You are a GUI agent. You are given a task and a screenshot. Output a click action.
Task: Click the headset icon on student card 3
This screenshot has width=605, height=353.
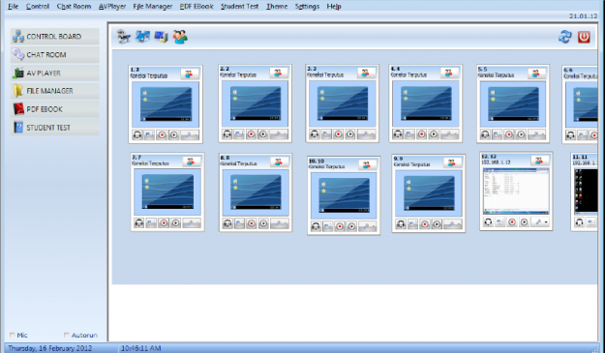(x=315, y=134)
